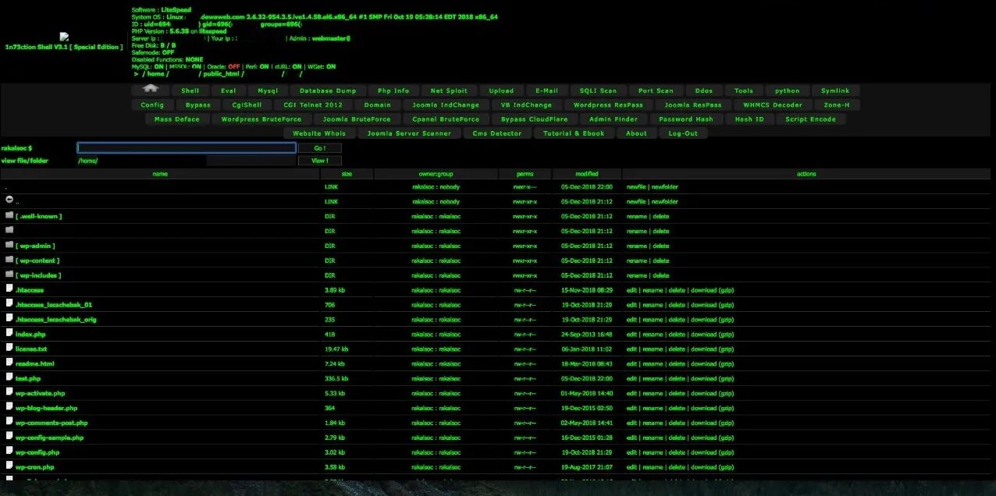Click the wp-config.php file icon
This screenshot has height=496, width=996.
[9, 452]
